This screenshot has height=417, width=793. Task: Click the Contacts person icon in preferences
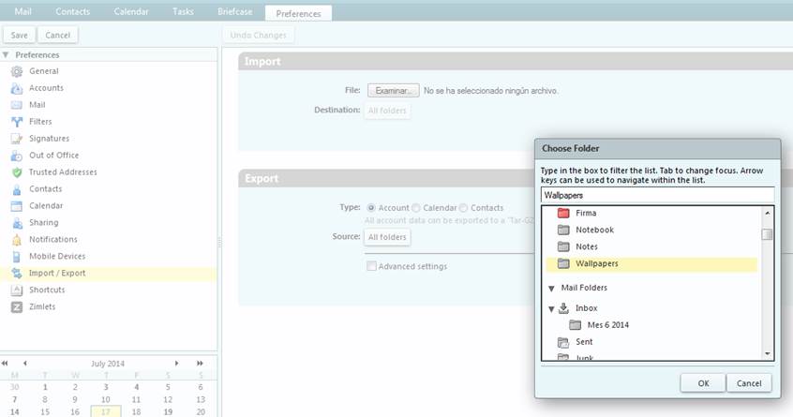[x=17, y=189]
